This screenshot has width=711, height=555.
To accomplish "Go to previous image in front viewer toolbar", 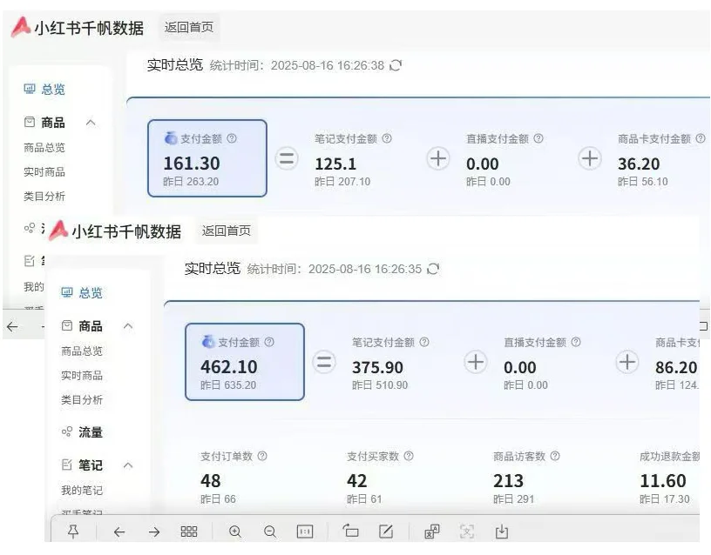I will click(119, 532).
